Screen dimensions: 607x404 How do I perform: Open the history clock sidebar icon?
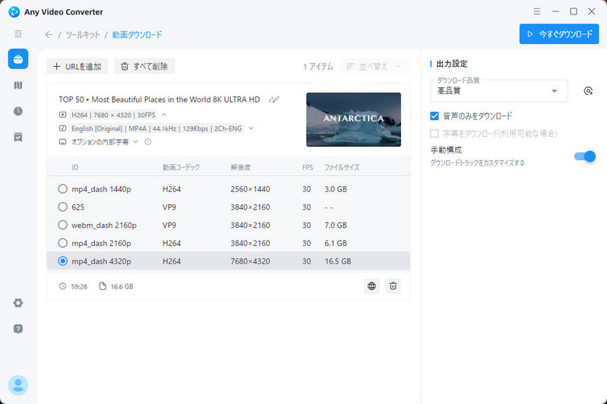(x=17, y=111)
